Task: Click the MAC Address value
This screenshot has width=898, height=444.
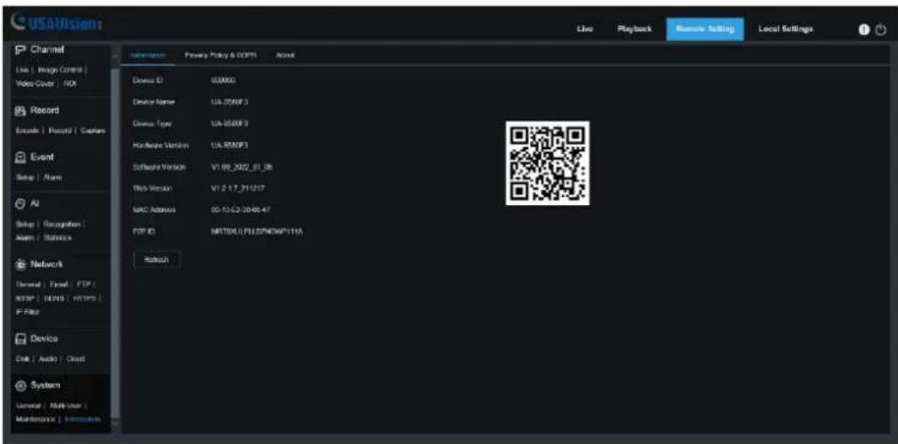Action: (241, 210)
